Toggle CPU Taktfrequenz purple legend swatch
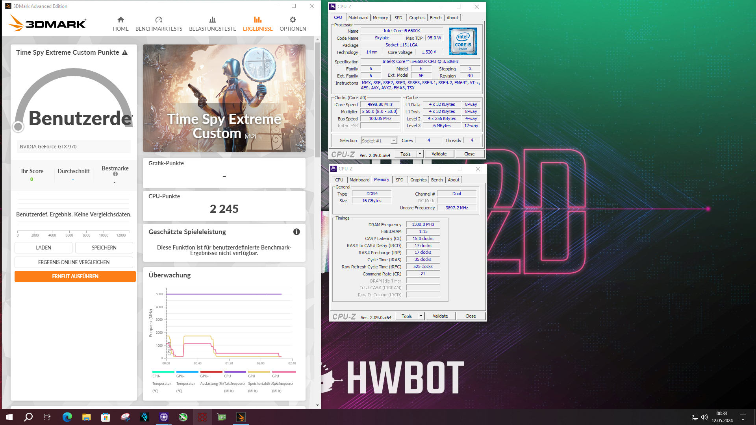Screen dimensions: 756x425 pyautogui.click(x=235, y=371)
